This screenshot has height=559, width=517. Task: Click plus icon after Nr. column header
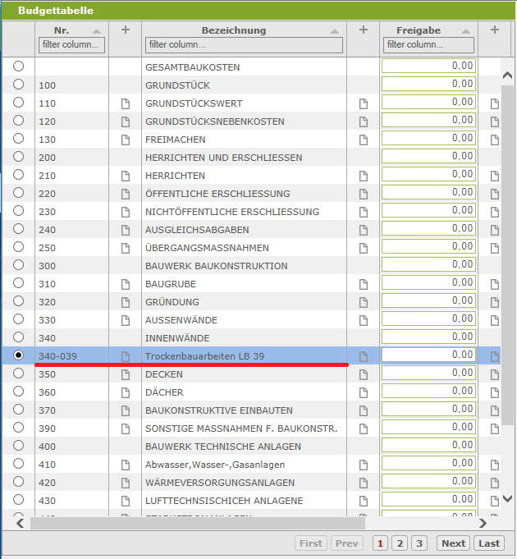click(126, 30)
